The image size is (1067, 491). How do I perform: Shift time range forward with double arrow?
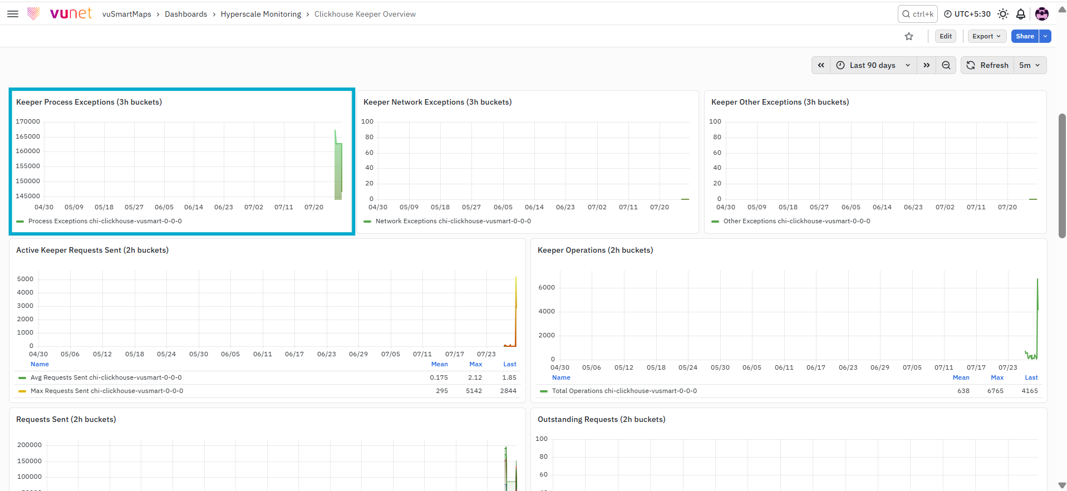point(927,65)
